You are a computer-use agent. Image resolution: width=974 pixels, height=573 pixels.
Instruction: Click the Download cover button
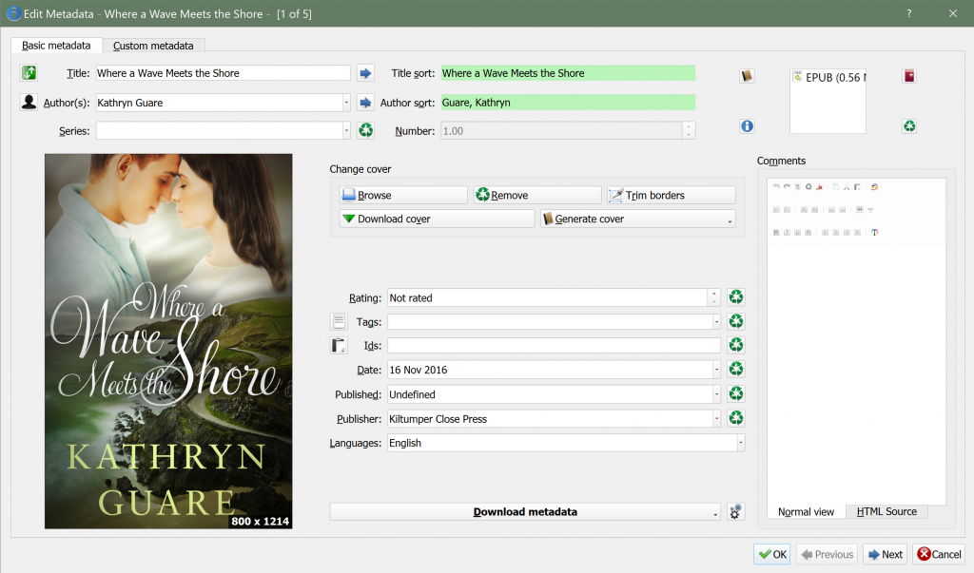(437, 219)
